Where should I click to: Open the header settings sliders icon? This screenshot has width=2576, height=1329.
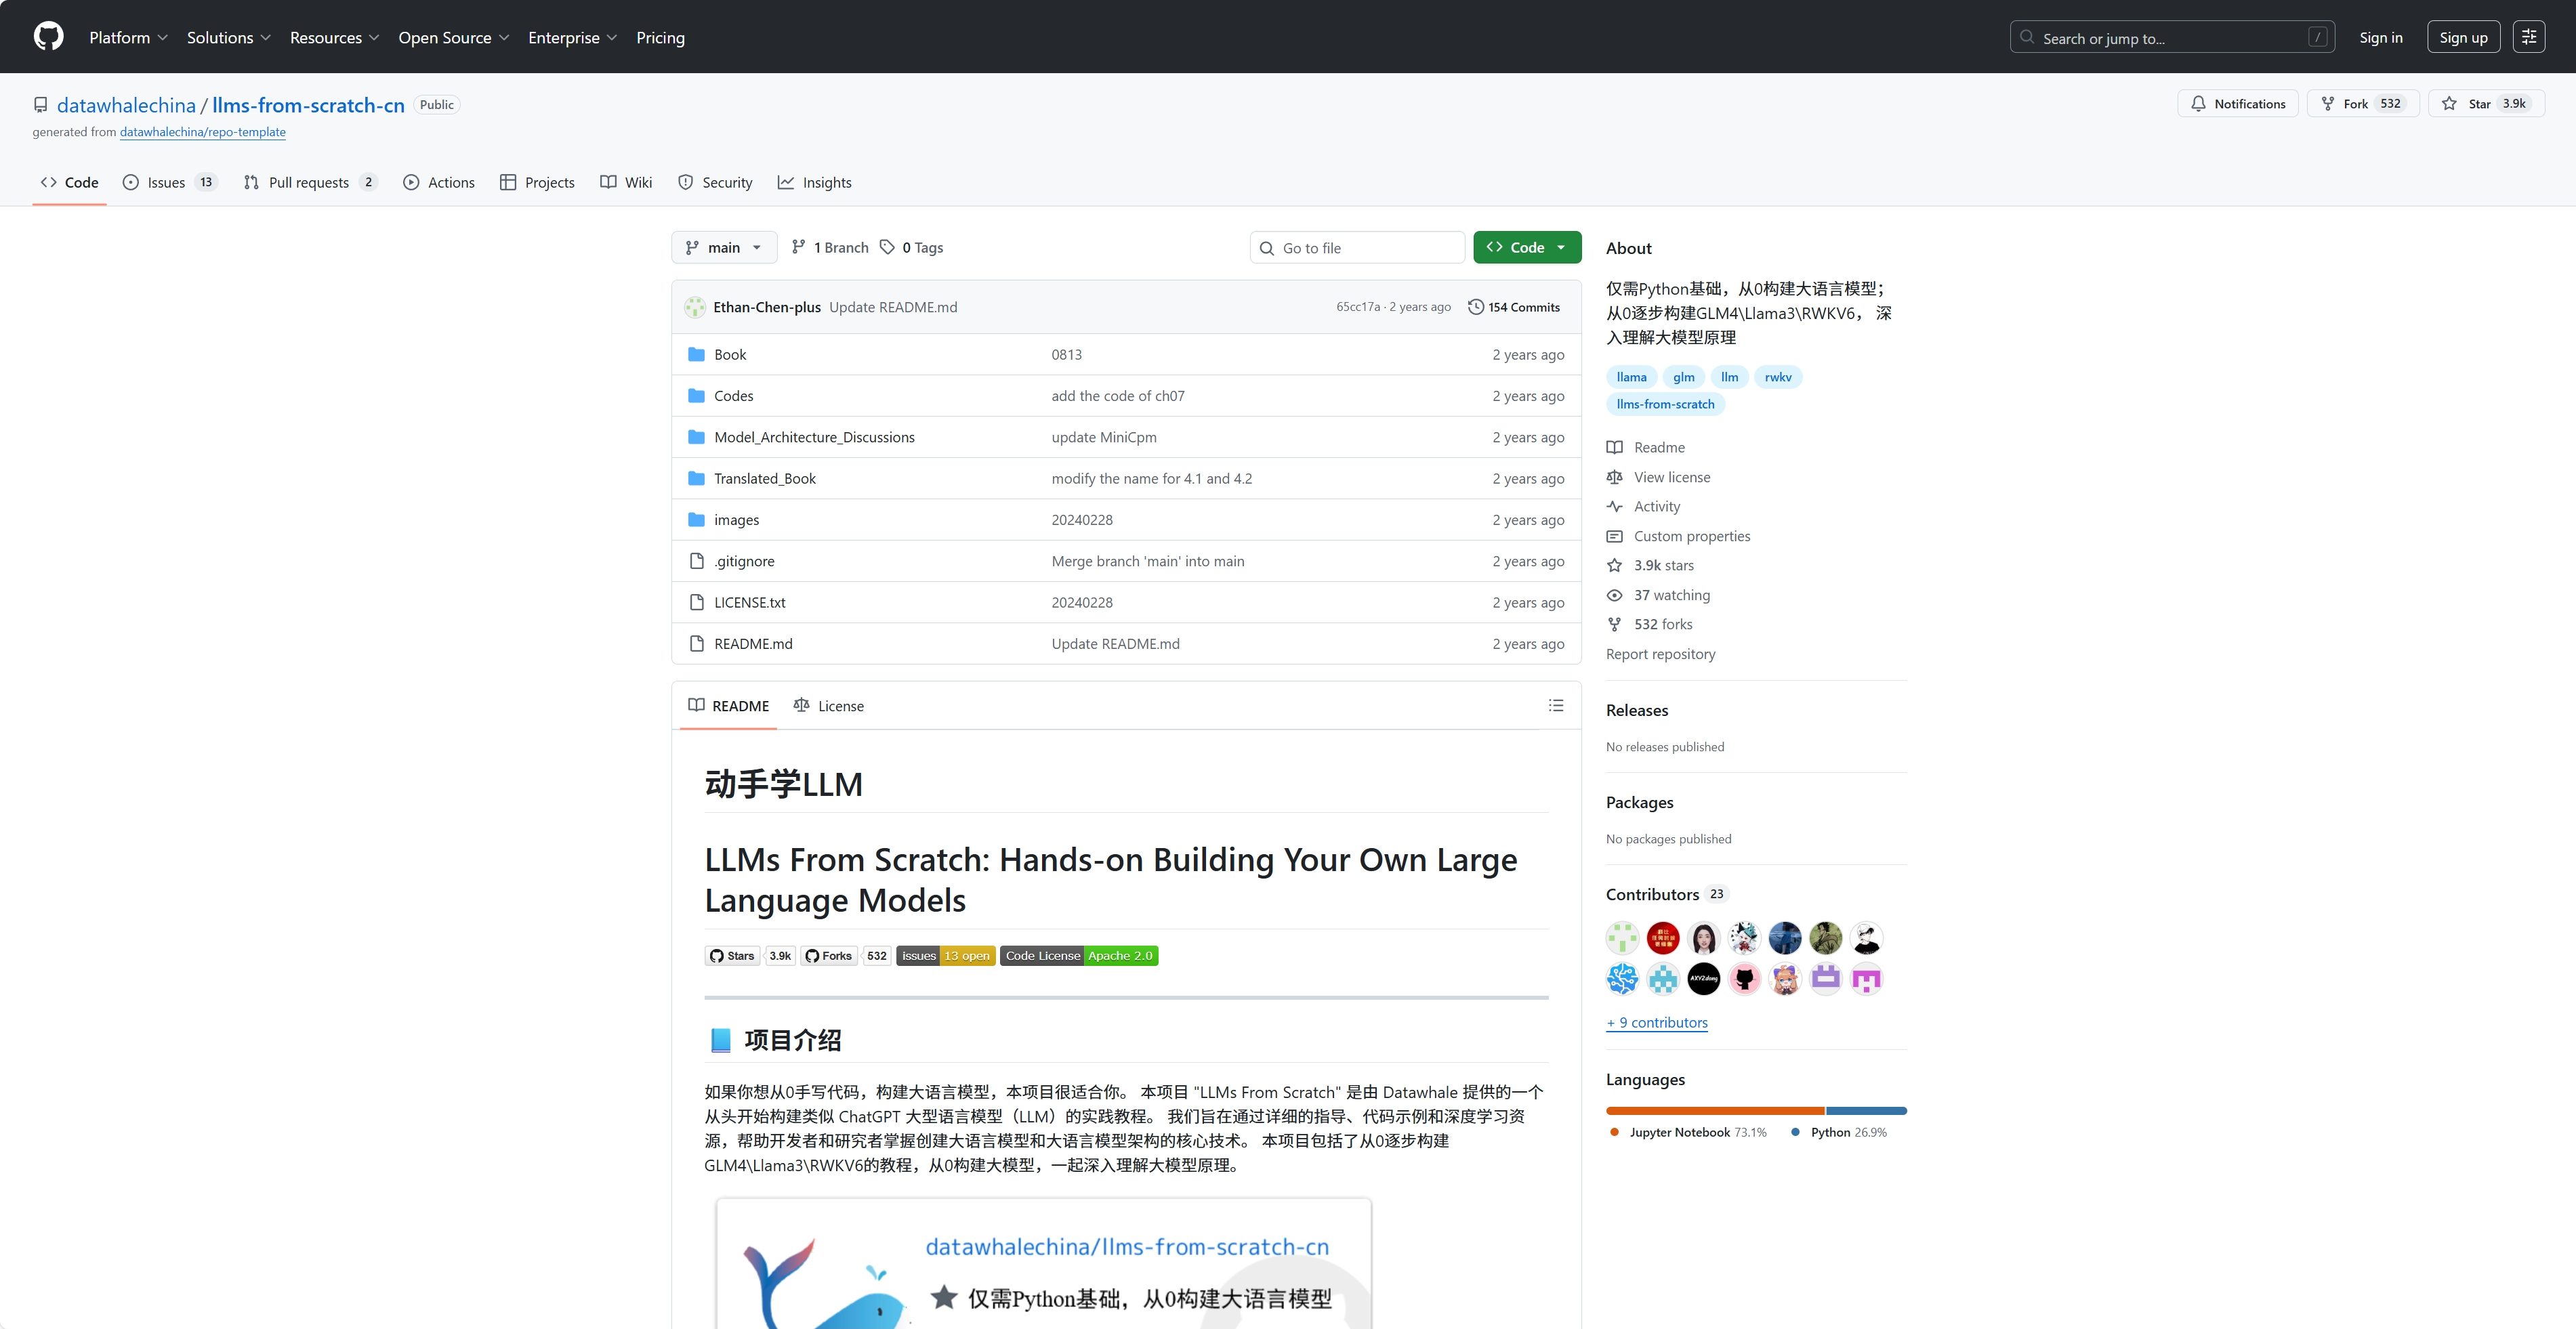pos(2528,37)
